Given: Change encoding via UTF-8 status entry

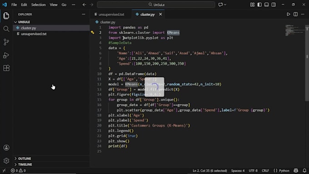Looking at the screenshot, I should [253, 171].
